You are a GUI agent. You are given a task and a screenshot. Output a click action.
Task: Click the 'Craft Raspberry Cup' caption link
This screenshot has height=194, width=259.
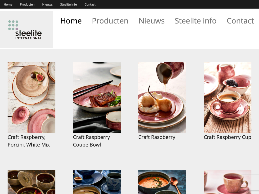pos(227,137)
